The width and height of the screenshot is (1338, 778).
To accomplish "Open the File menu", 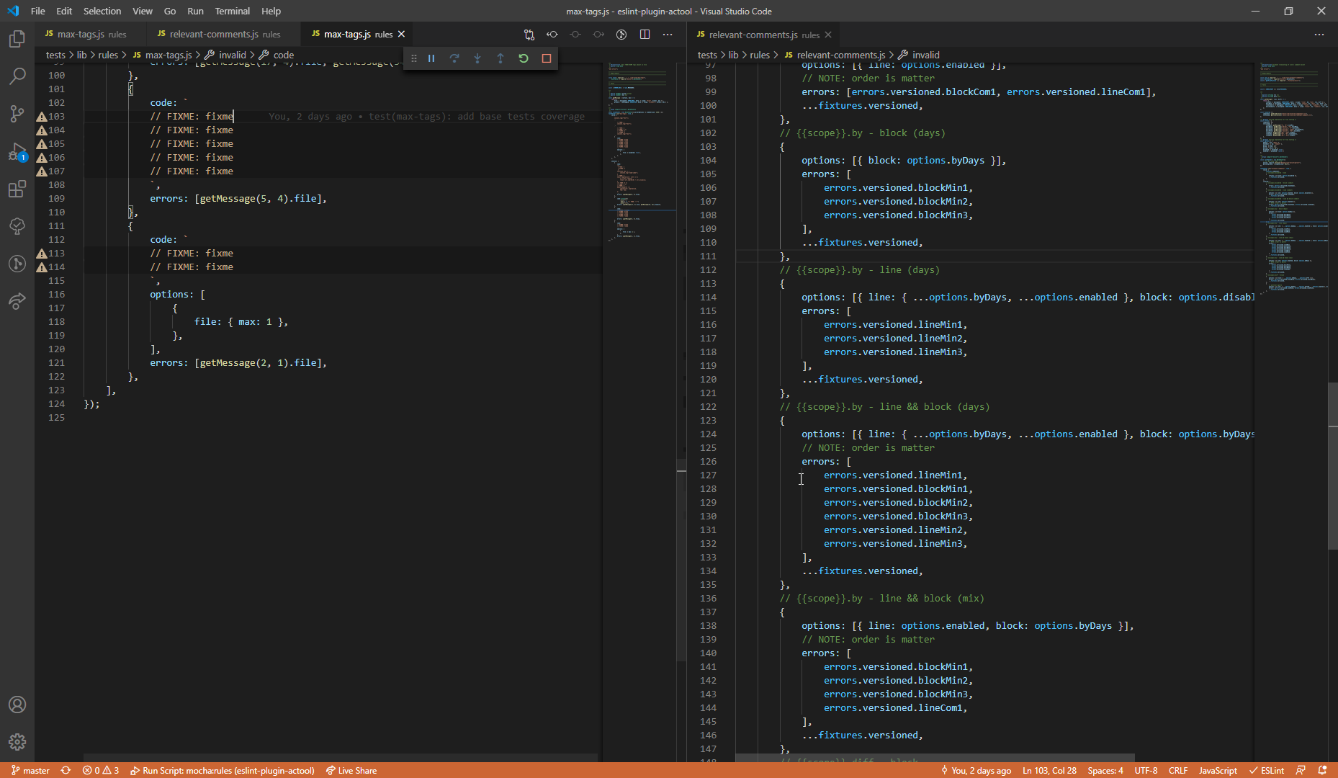I will pos(38,11).
